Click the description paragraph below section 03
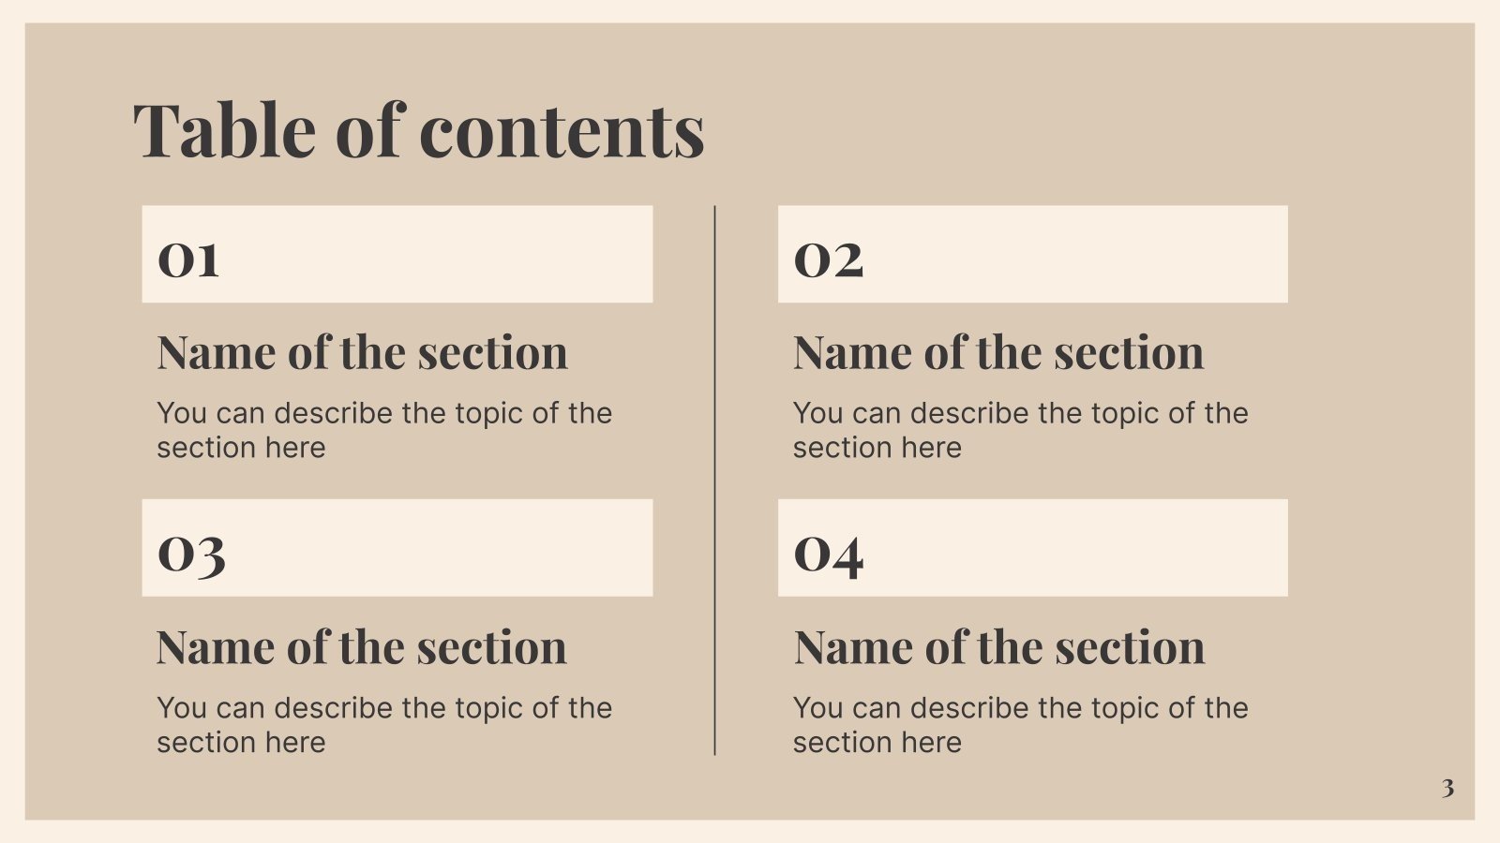 tap(383, 725)
